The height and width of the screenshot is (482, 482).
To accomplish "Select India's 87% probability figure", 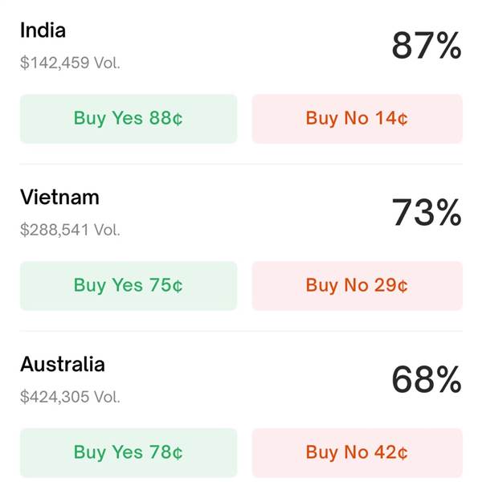I will pyautogui.click(x=427, y=46).
